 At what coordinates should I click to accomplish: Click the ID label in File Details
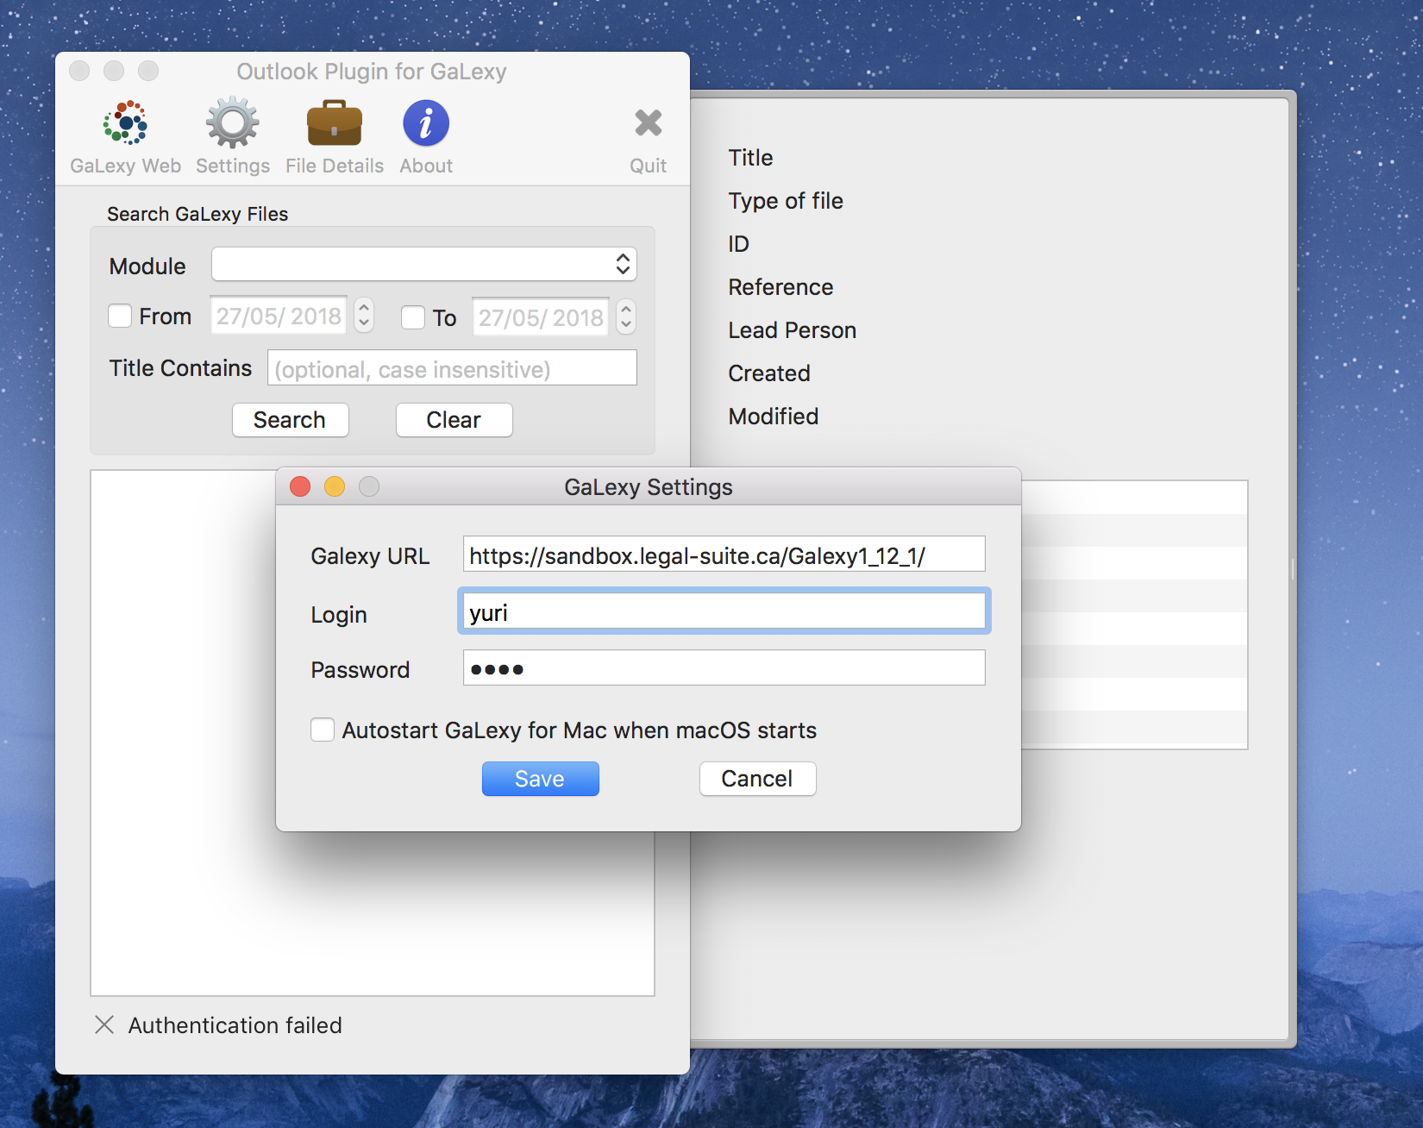click(x=739, y=244)
